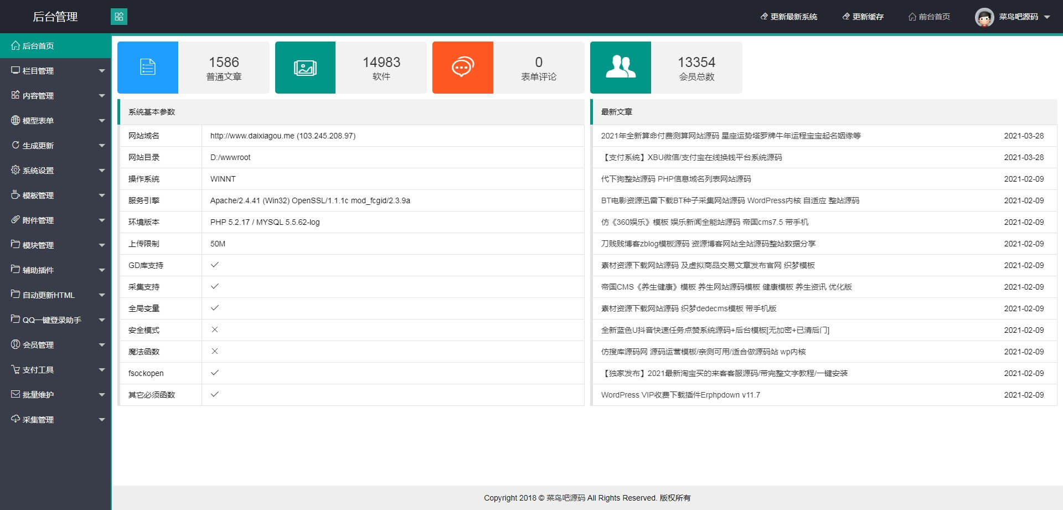Open the WordPress VIP收费下载插件 article
1063x510 pixels.
[680, 395]
